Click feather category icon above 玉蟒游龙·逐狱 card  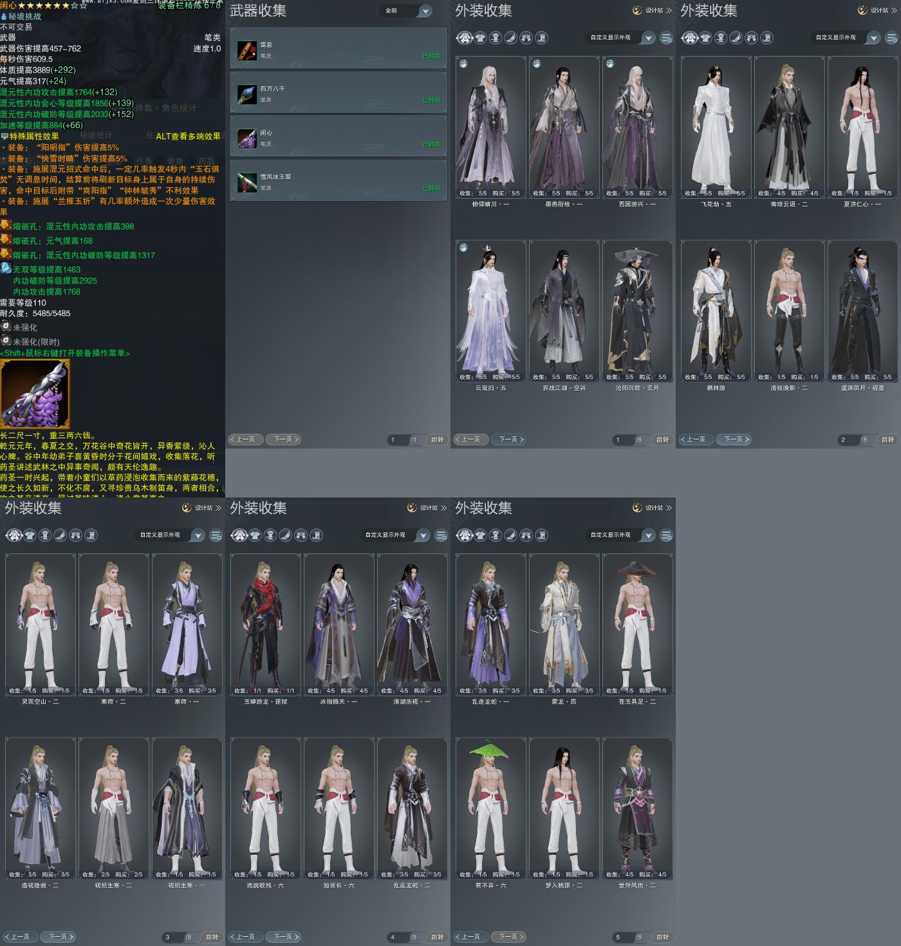coord(286,535)
